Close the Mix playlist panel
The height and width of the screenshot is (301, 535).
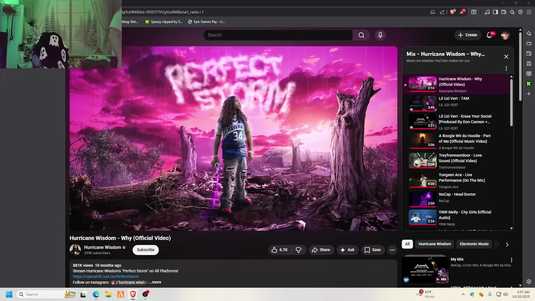[x=506, y=56]
